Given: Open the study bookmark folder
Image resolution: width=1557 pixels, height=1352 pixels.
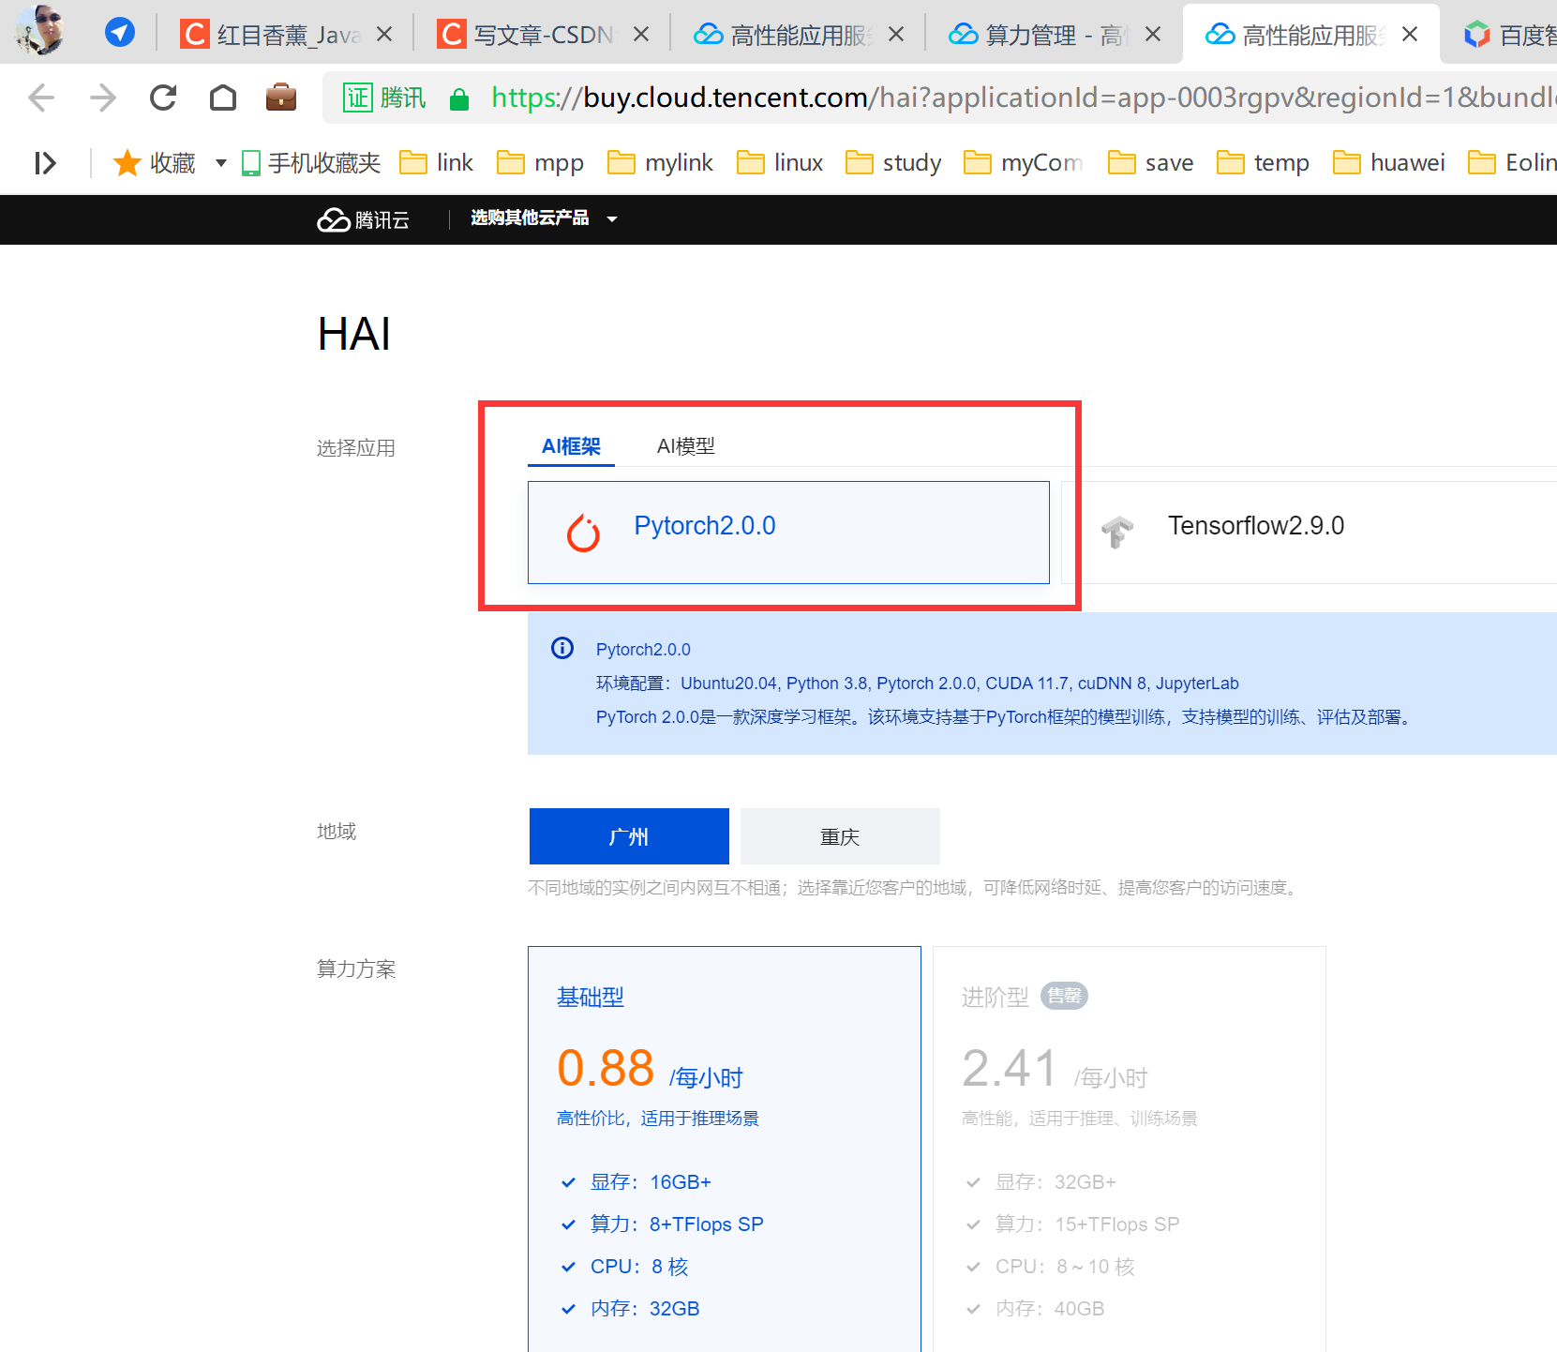Looking at the screenshot, I should [x=893, y=163].
